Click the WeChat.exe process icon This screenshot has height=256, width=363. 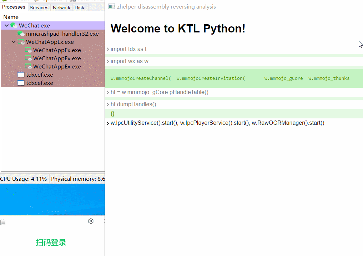click(x=14, y=25)
